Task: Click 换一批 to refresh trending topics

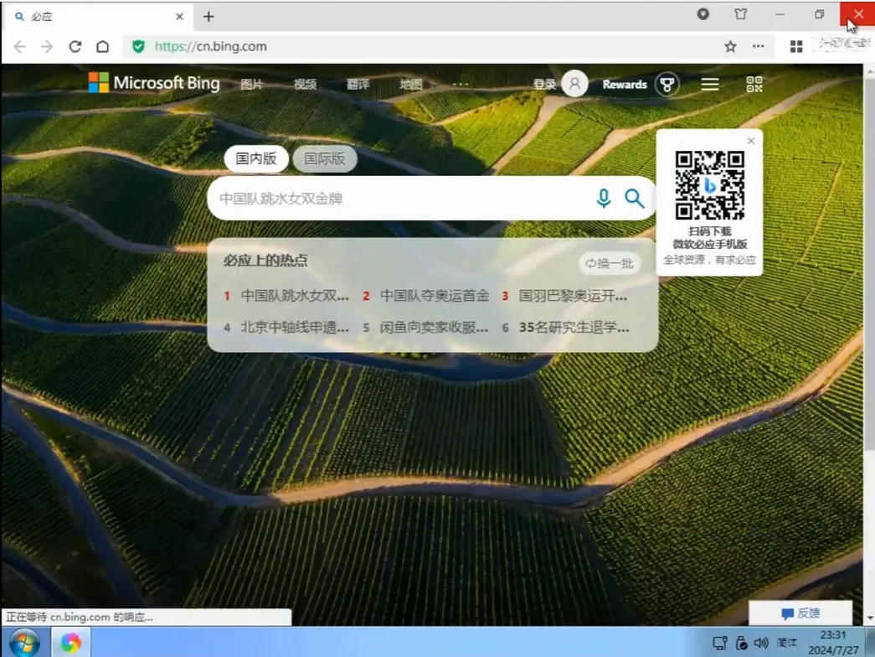Action: click(610, 263)
